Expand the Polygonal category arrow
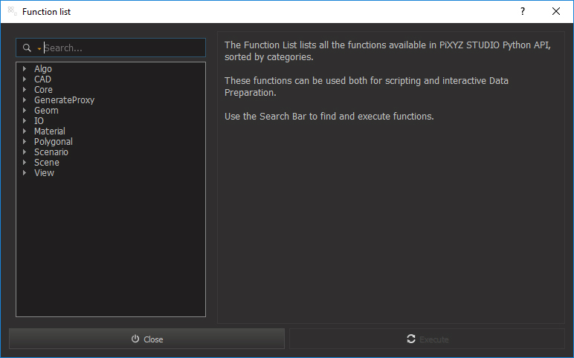Viewport: 574px width, 358px height. point(25,142)
